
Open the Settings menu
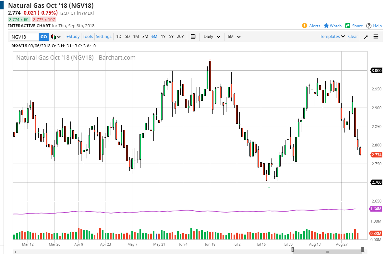104,37
